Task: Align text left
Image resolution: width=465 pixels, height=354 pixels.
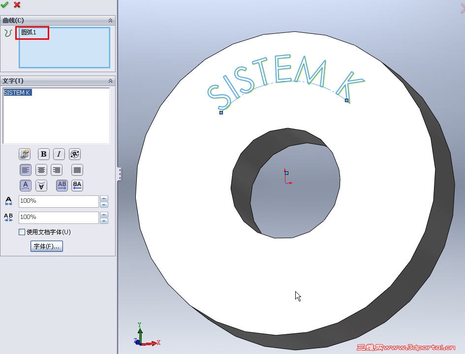Action: 26,170
